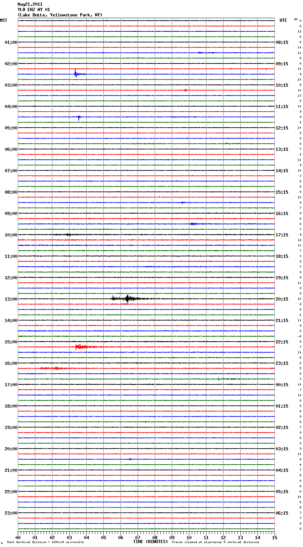Viewport: 303px width, 547px height.
Task: Click the date header May21,2011
Action: point(30,4)
